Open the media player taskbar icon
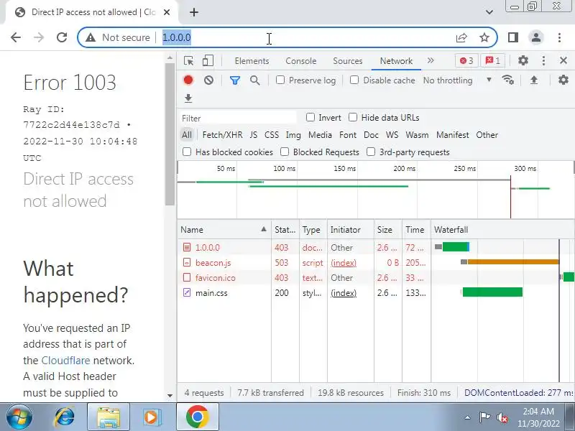The image size is (575, 431). 152,417
